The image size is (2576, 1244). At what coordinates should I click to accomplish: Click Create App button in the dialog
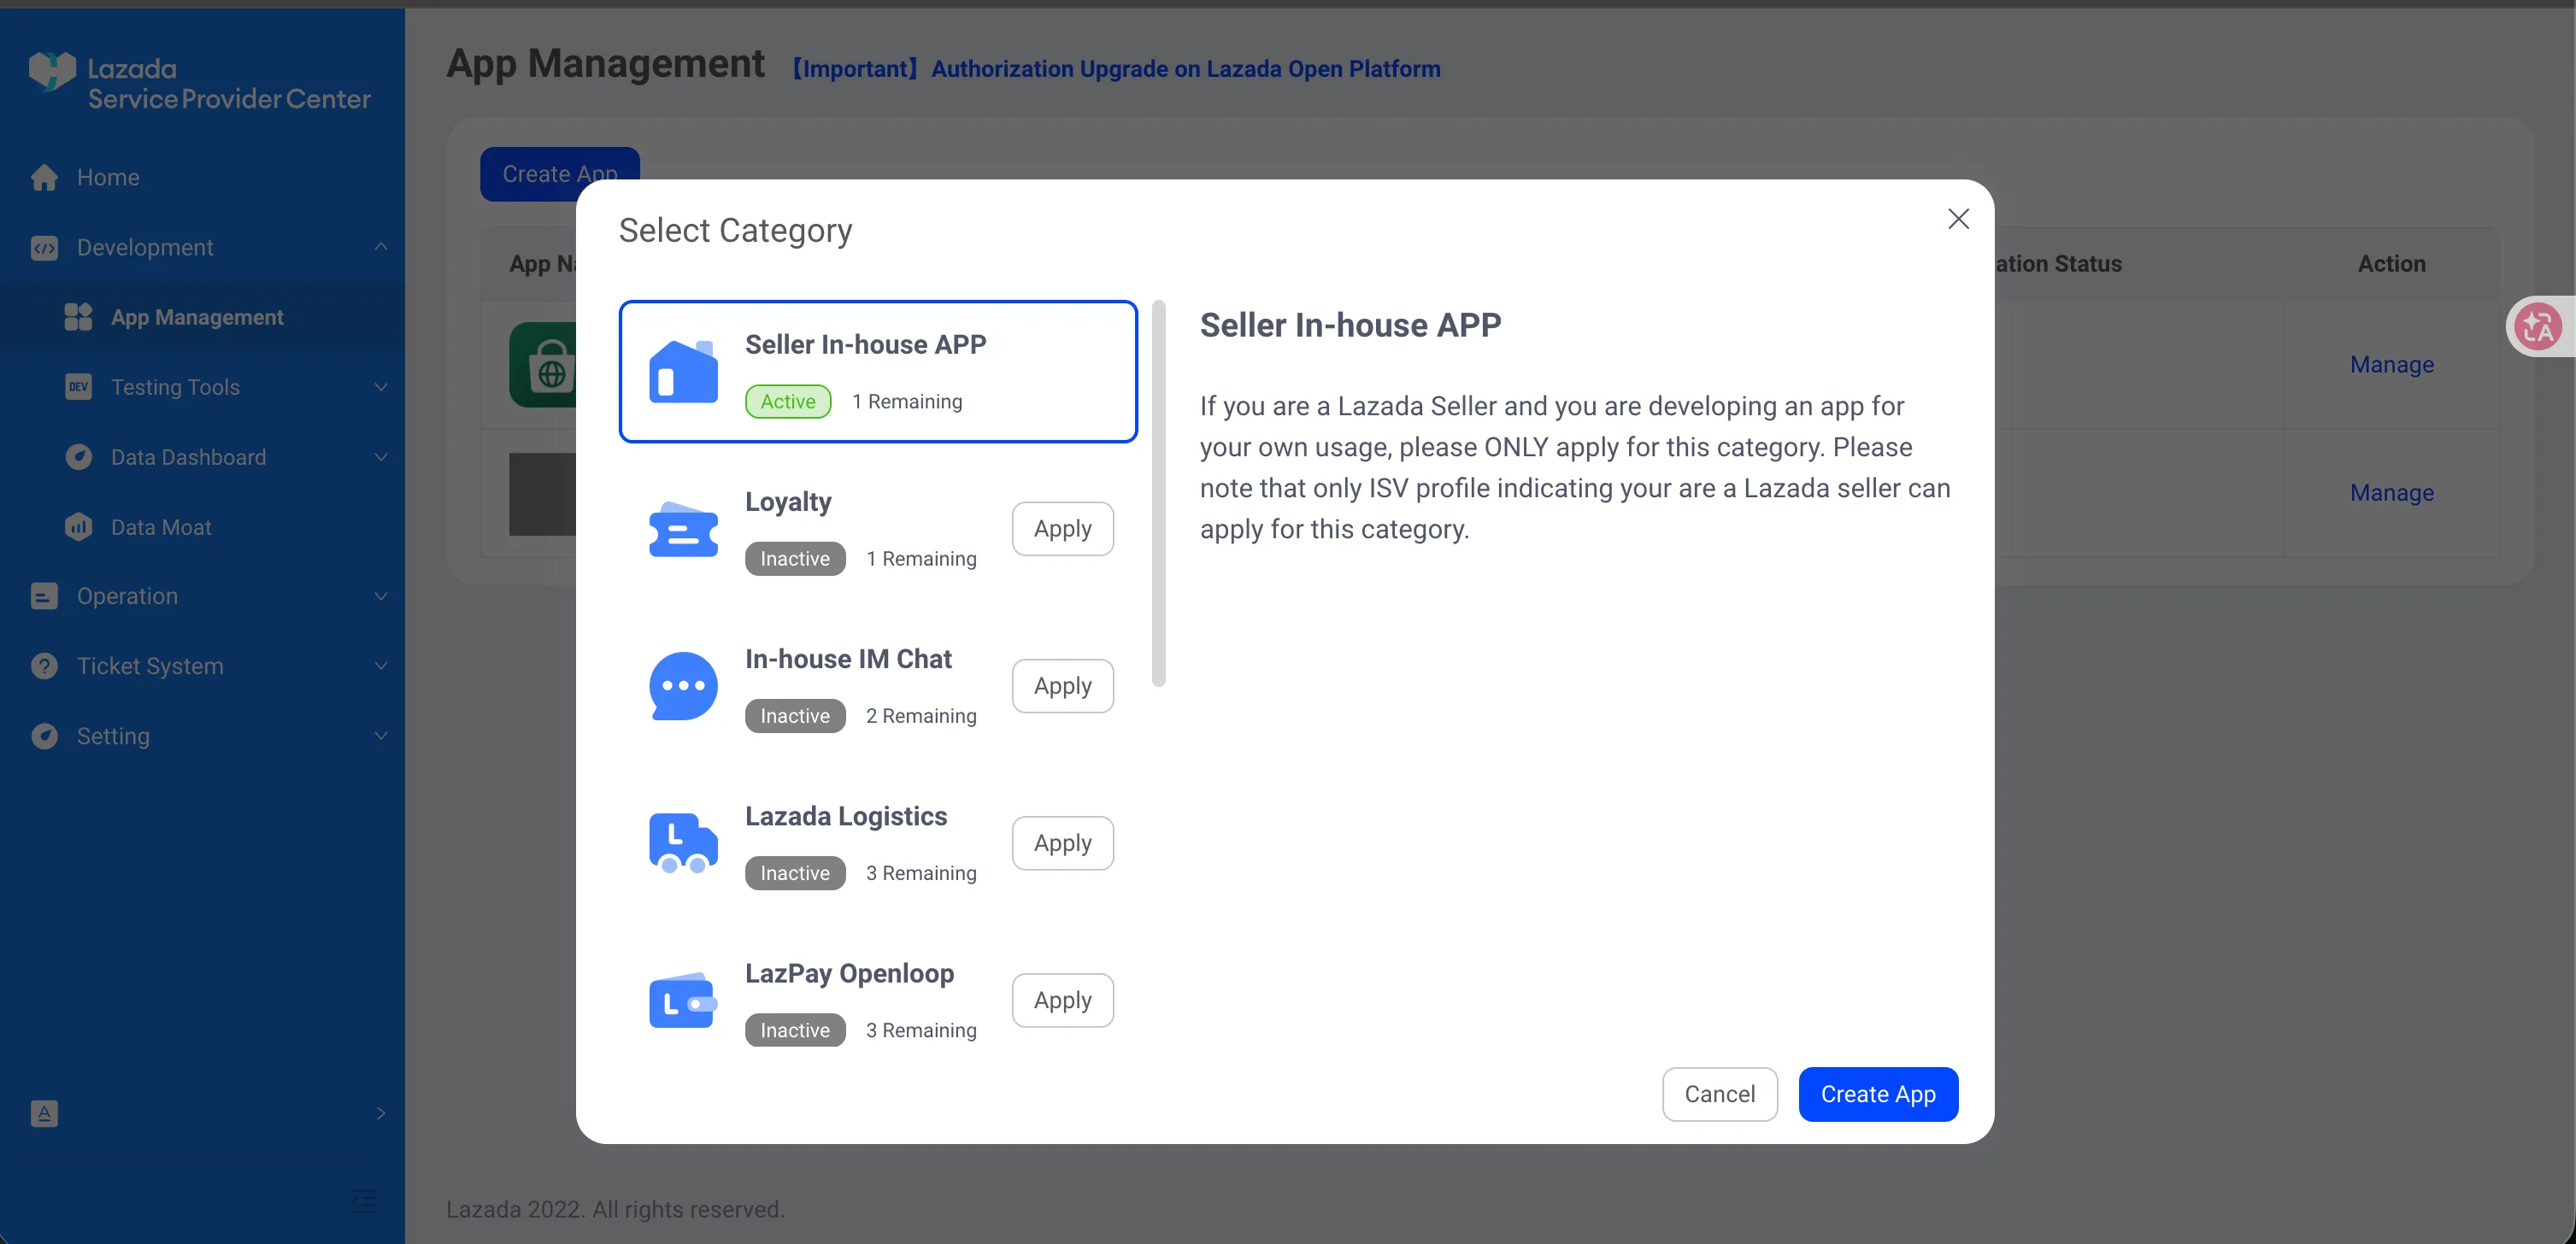pyautogui.click(x=1878, y=1094)
